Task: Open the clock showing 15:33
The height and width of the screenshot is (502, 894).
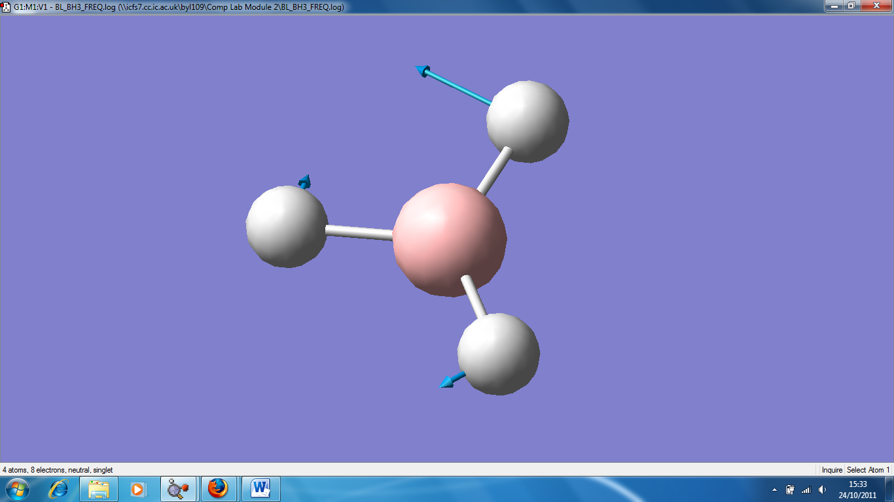Action: pos(857,489)
